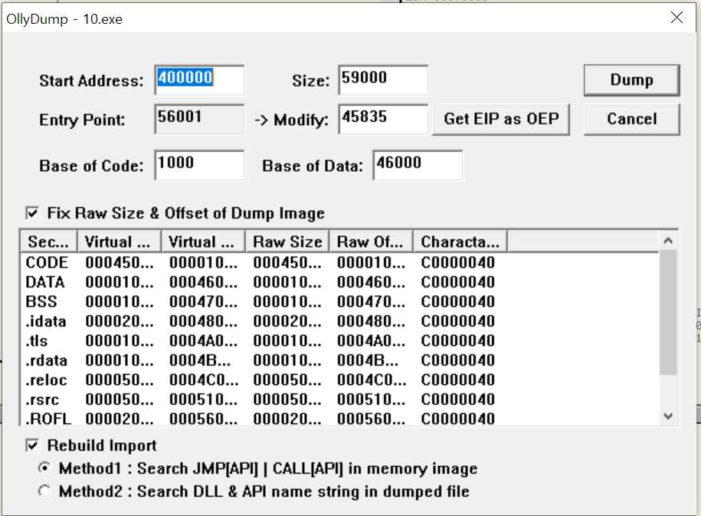Click the Sec... column header

[x=49, y=242]
